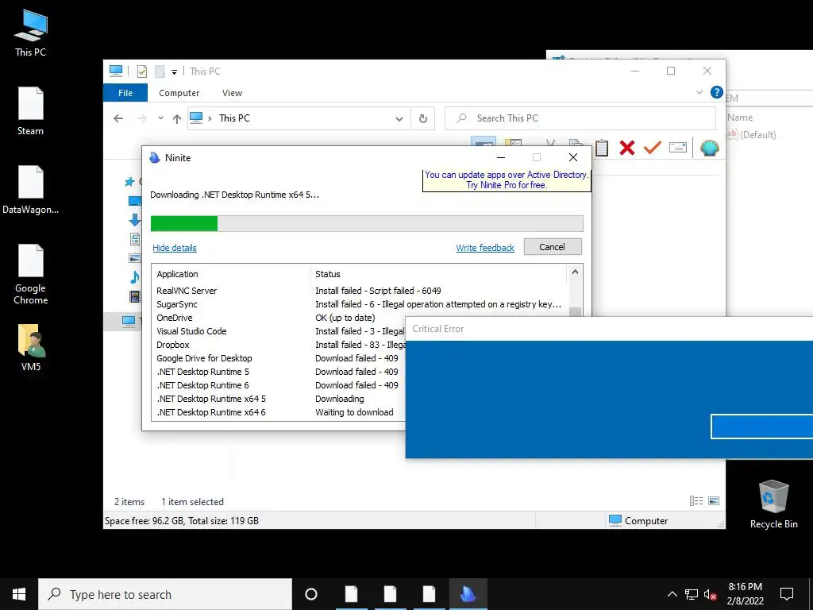This screenshot has height=610, width=813.
Task: Open Cortana circle on taskbar
Action: [311, 594]
